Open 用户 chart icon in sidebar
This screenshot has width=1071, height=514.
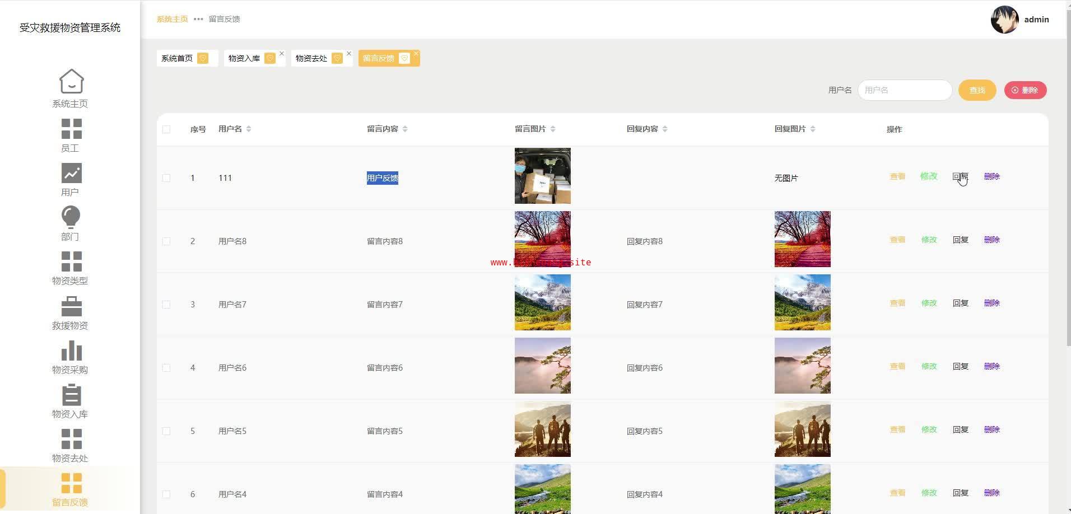pyautogui.click(x=71, y=173)
